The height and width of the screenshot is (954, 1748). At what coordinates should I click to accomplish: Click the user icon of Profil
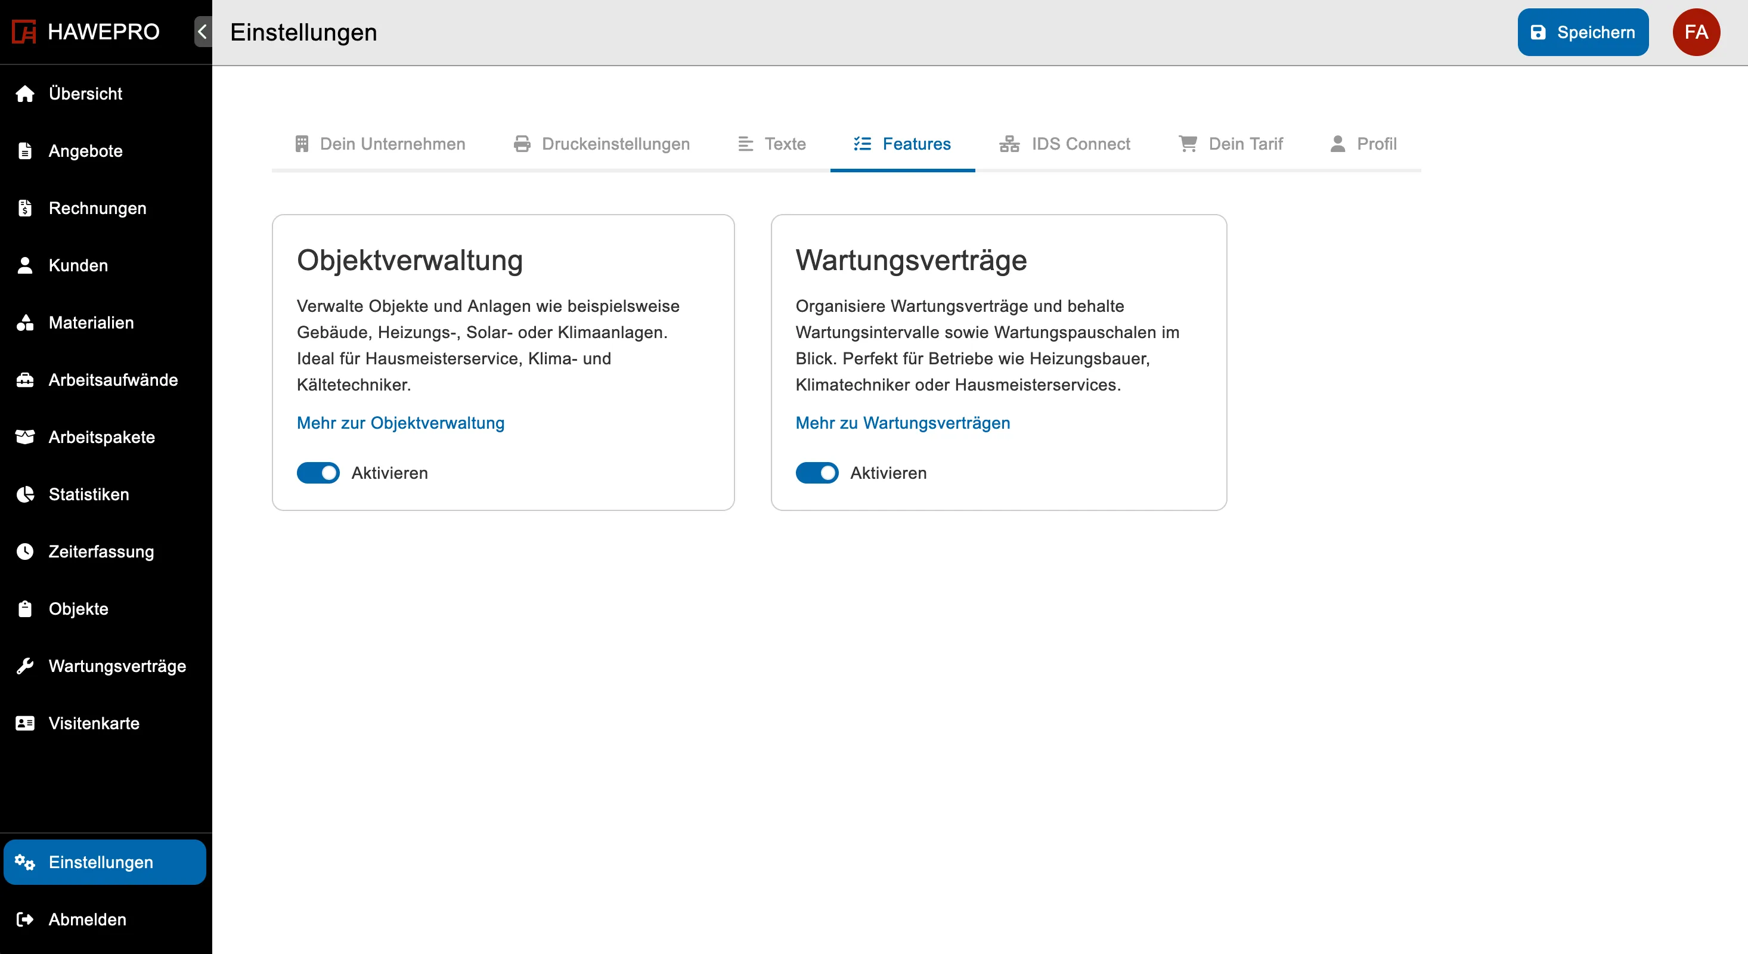pyautogui.click(x=1337, y=144)
